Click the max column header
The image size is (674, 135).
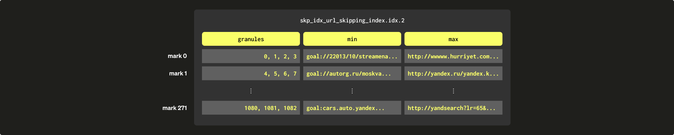[453, 39]
